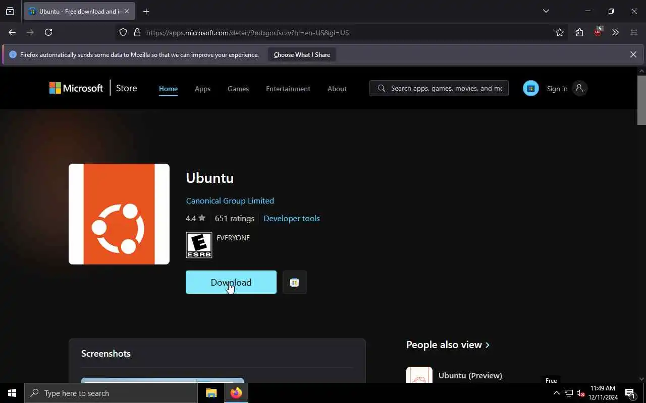Open the Windows Start menu
Image resolution: width=646 pixels, height=403 pixels.
[x=12, y=393]
